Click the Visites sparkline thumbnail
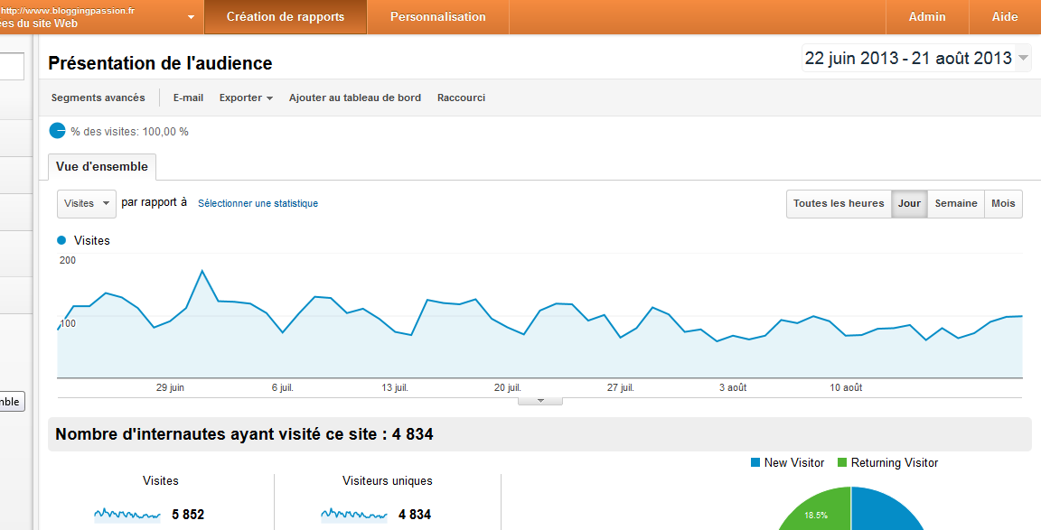The image size is (1041, 530). [127, 514]
